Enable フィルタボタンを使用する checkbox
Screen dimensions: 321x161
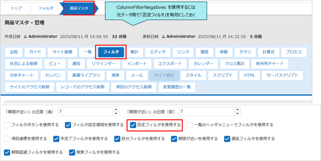coord(7,125)
